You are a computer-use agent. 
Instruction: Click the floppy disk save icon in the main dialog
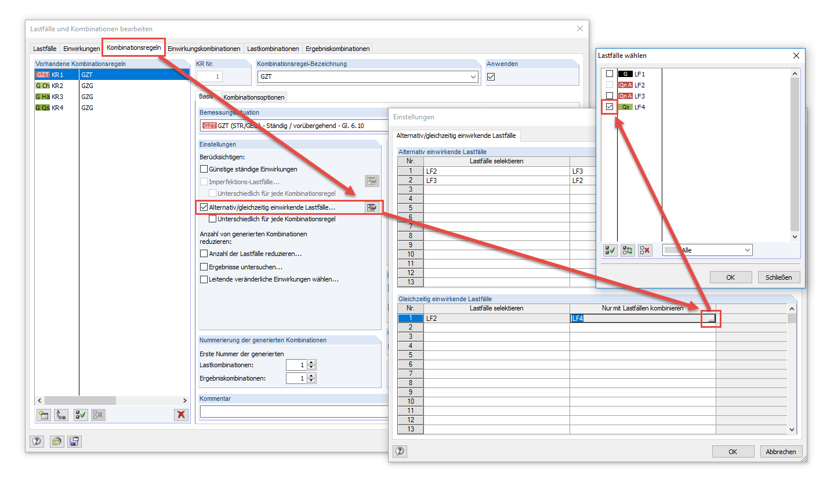click(74, 441)
